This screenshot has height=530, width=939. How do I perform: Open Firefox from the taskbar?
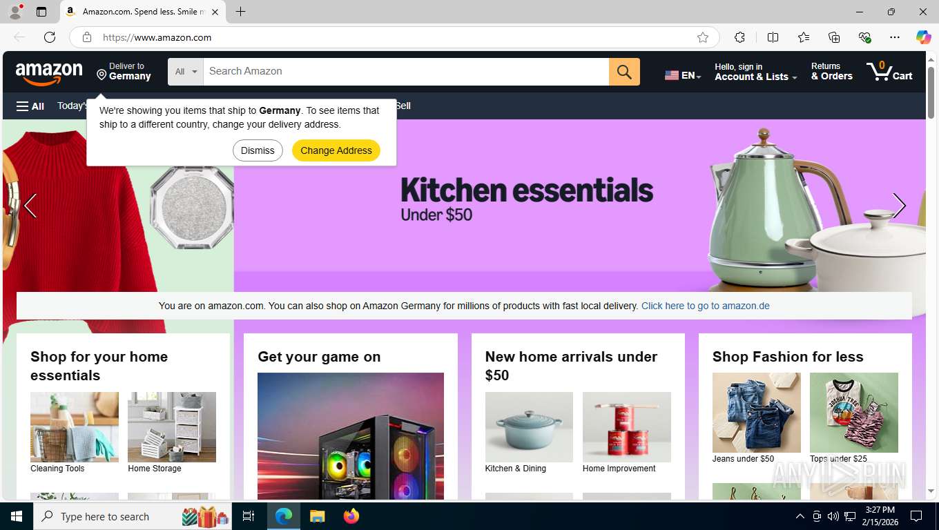tap(351, 516)
